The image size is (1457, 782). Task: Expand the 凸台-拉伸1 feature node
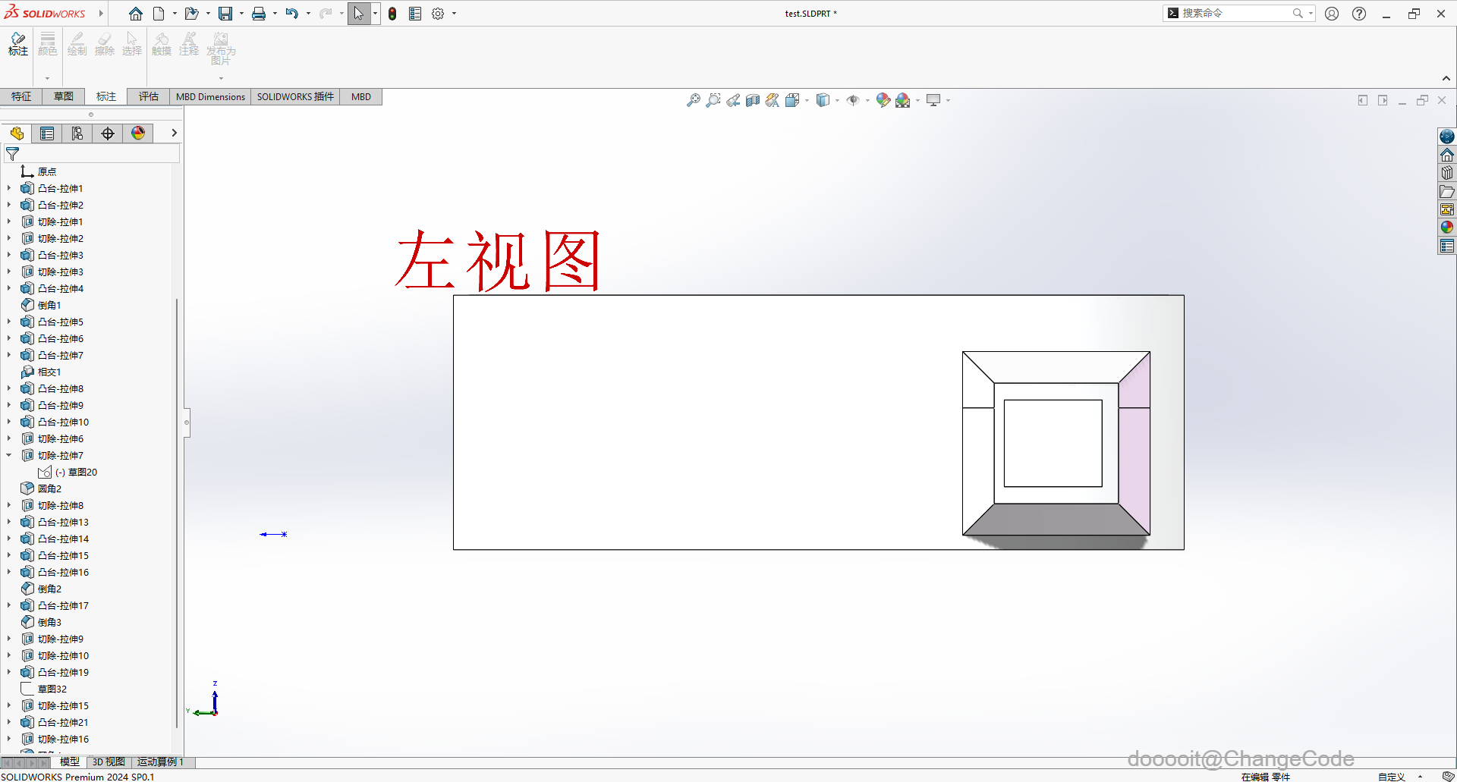(10, 188)
